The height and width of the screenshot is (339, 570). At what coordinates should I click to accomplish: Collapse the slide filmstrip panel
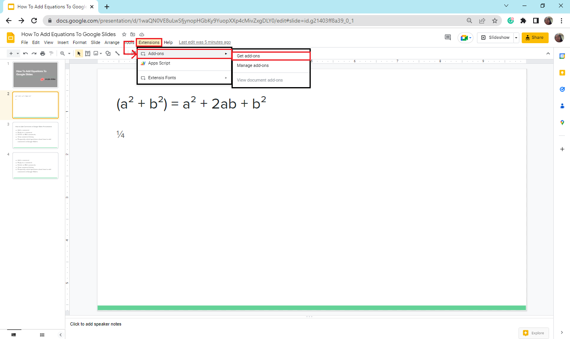tap(61, 335)
